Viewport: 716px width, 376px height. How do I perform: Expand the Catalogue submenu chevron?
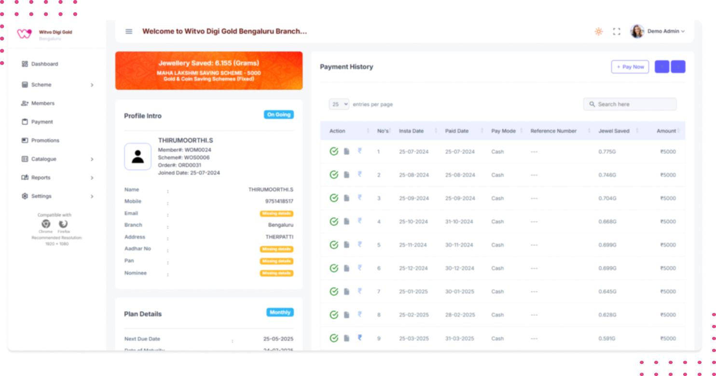(92, 159)
